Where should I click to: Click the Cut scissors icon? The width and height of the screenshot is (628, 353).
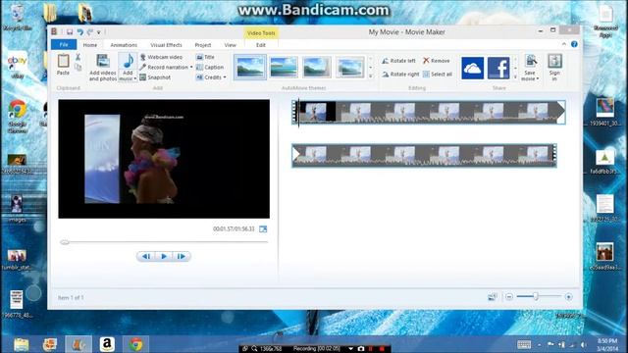click(x=78, y=57)
